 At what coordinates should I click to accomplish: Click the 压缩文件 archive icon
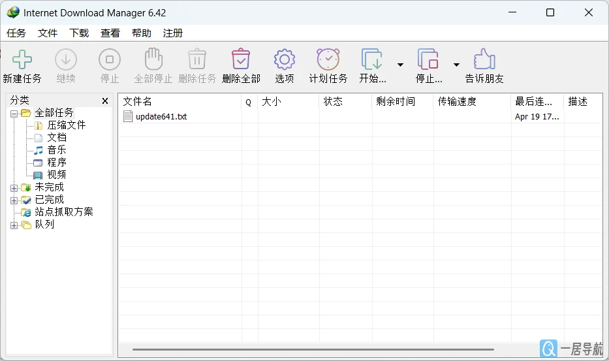pos(39,125)
